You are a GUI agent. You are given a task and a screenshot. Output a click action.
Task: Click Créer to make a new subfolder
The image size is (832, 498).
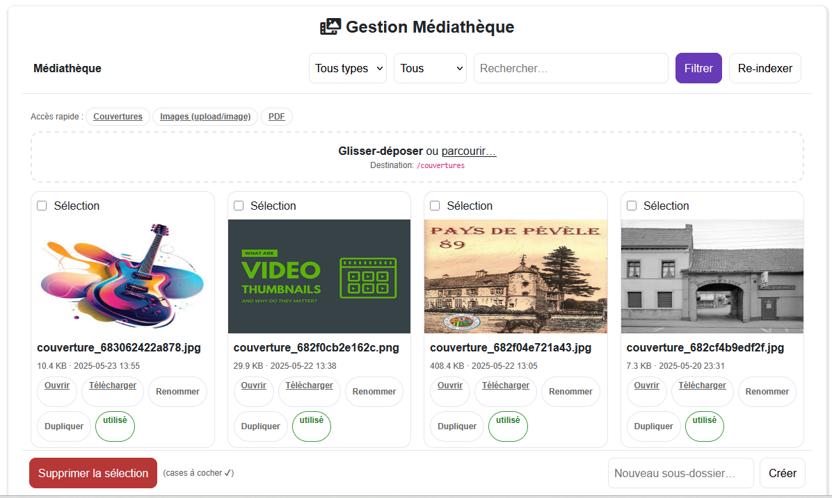tap(782, 473)
